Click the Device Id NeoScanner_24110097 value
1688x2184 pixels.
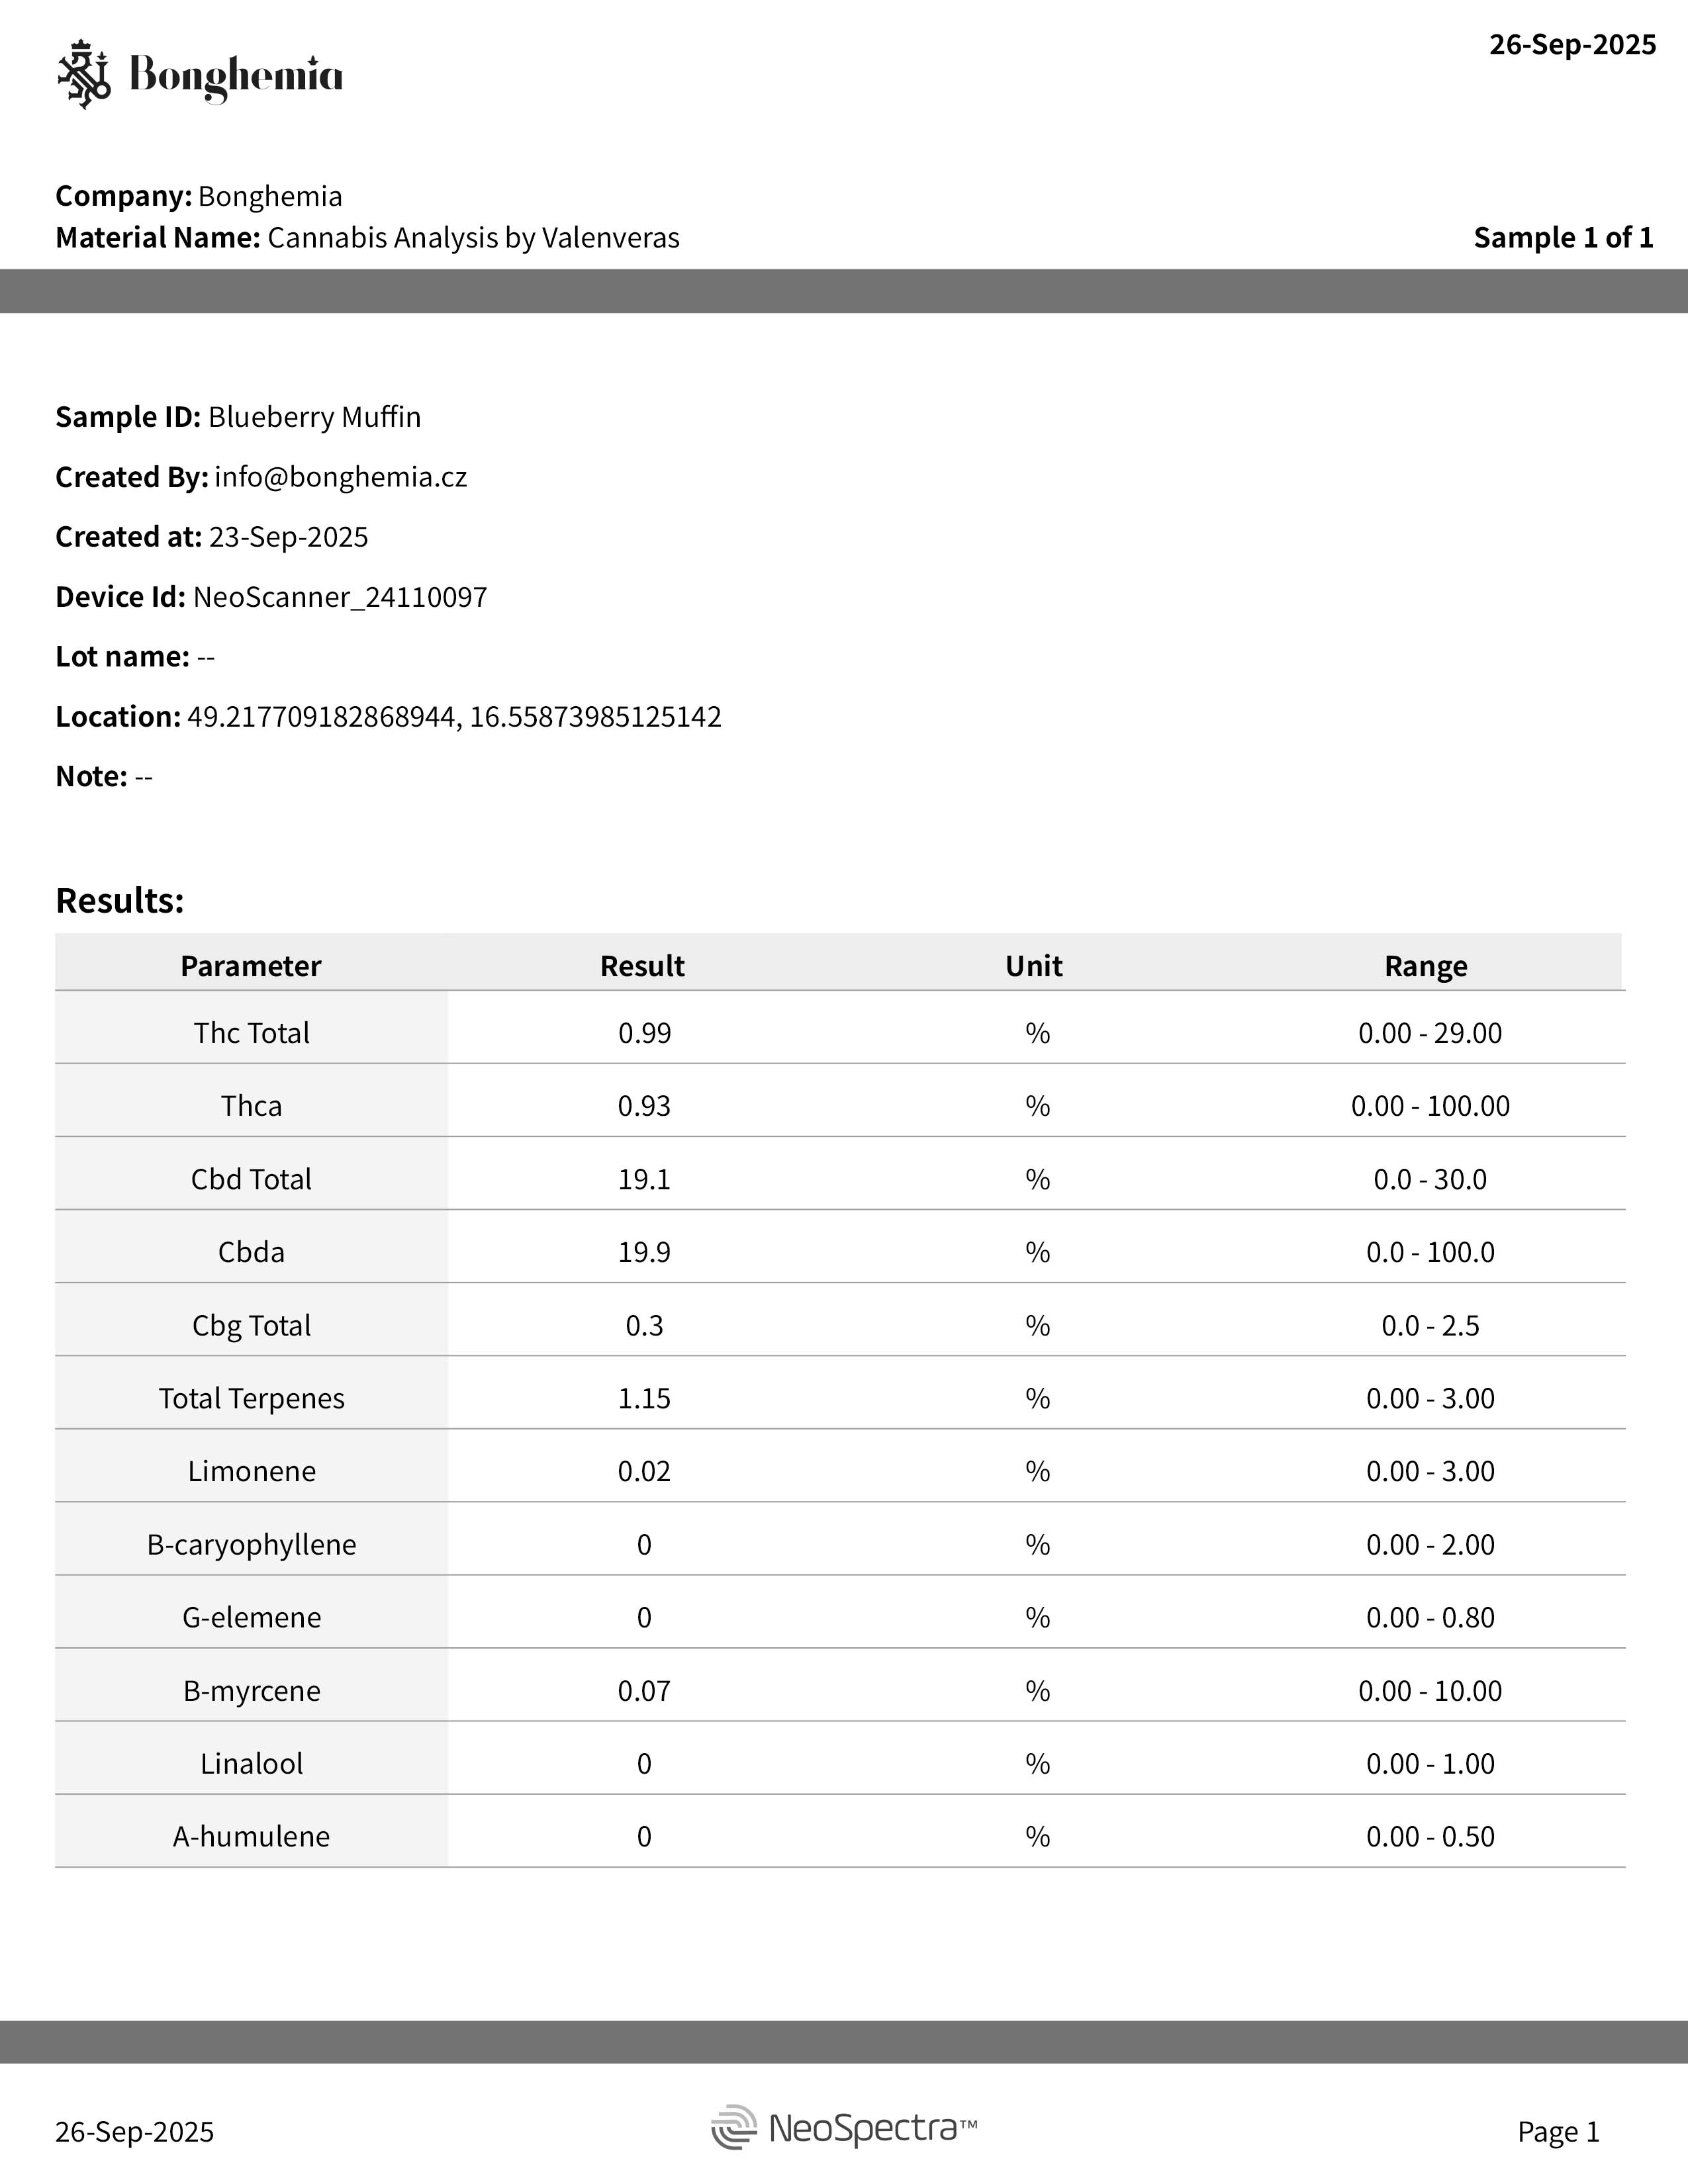tap(340, 597)
